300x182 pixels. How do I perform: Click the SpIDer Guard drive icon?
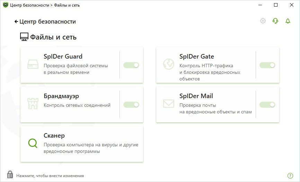(x=33, y=64)
